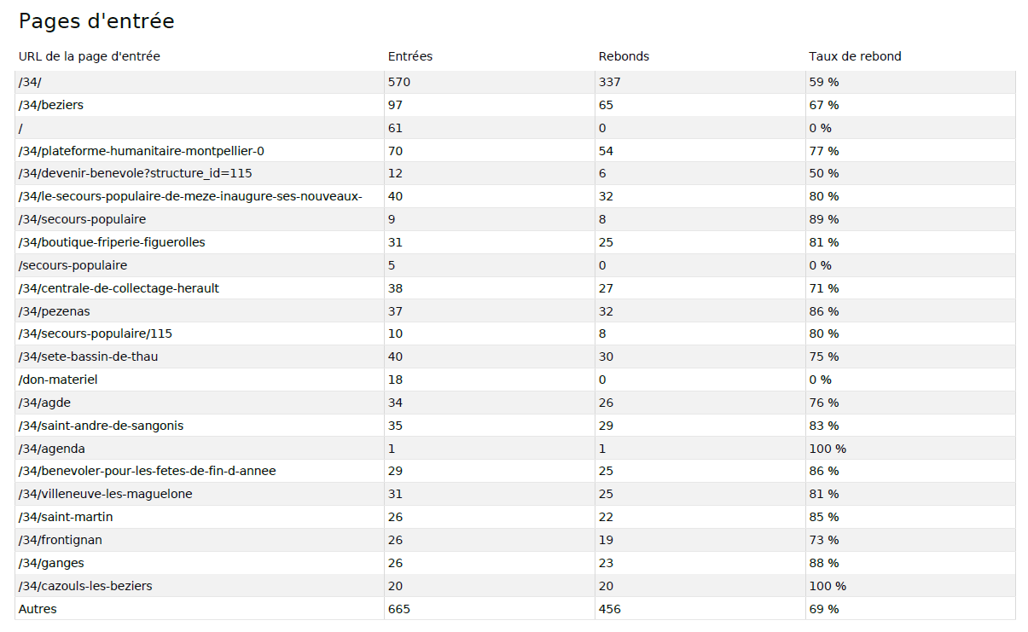Select the /34/agenda row URL
The image size is (1028, 632).
click(52, 449)
